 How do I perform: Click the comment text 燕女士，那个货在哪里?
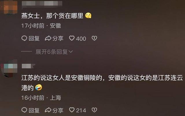[x=52, y=16]
